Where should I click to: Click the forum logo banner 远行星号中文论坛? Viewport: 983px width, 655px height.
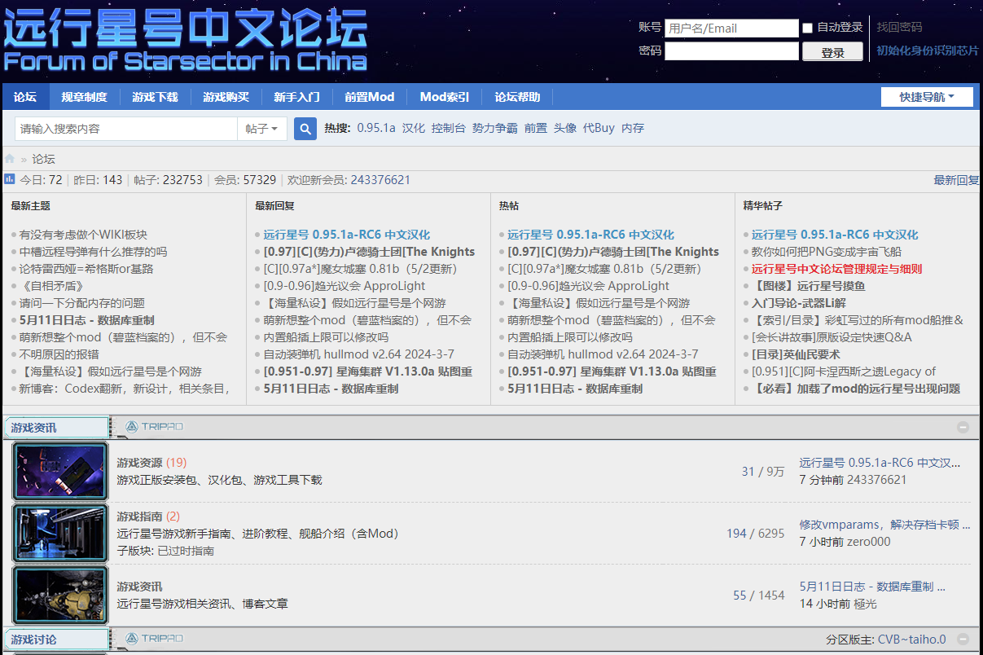186,39
